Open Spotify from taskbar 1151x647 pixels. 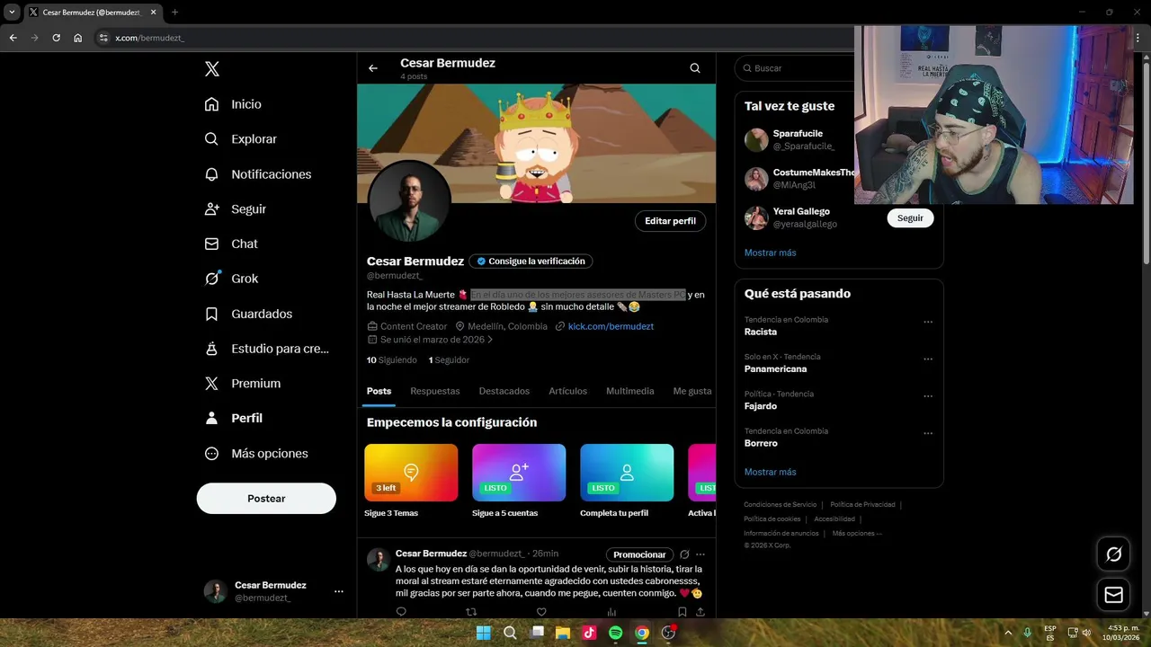click(x=615, y=633)
